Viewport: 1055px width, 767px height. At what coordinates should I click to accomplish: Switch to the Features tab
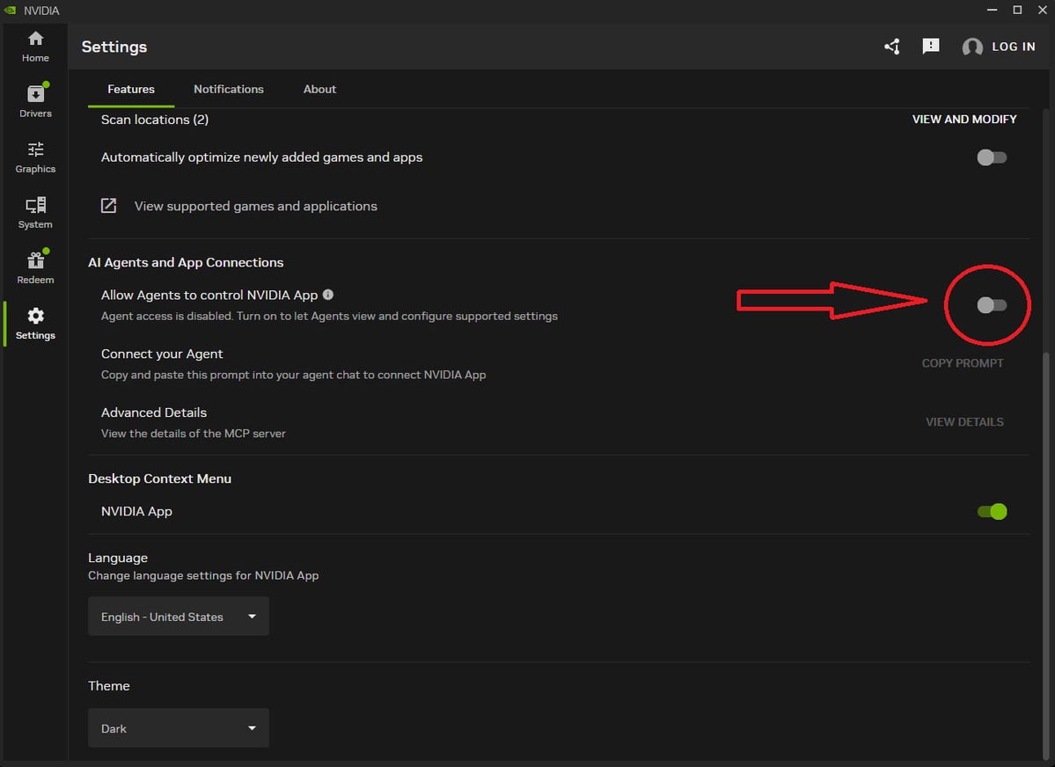[131, 90]
